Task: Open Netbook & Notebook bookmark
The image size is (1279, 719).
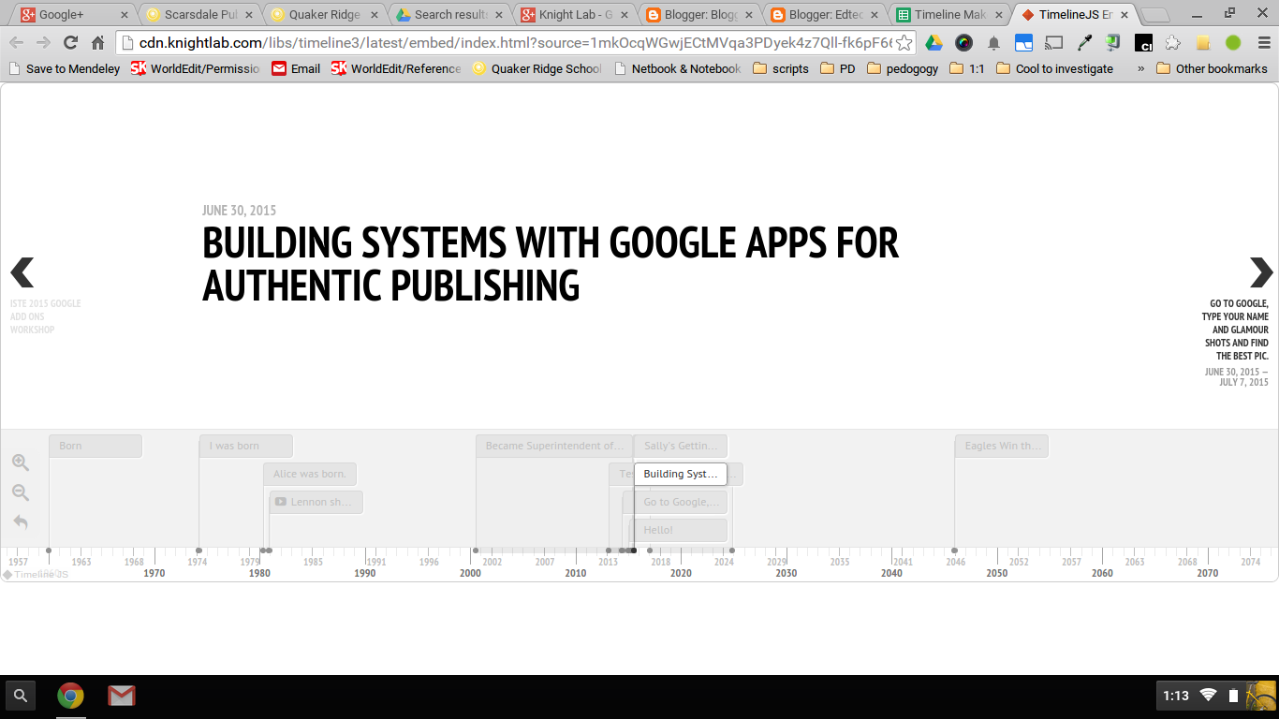Action: click(677, 68)
